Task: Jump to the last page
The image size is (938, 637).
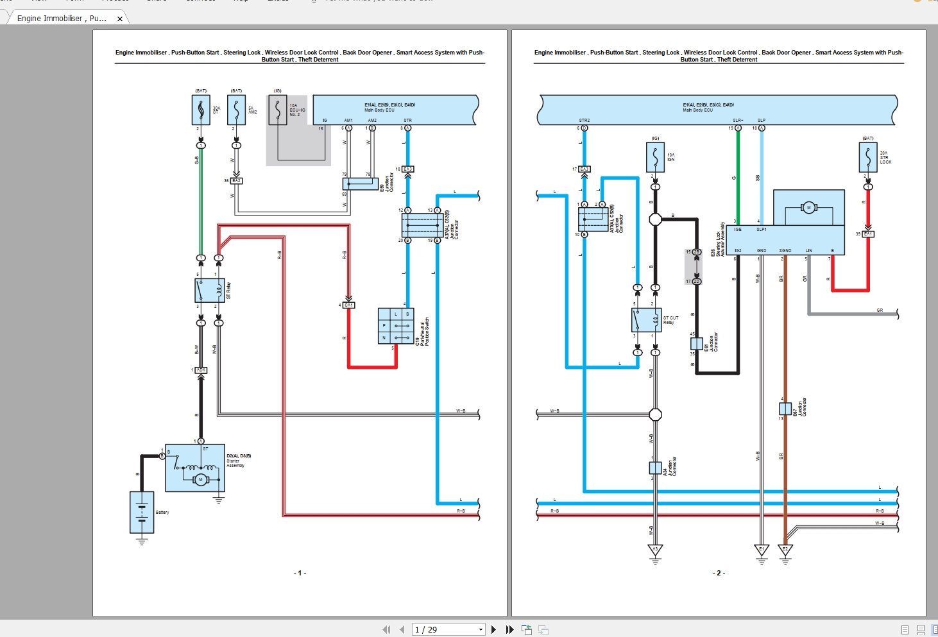Action: click(x=509, y=629)
